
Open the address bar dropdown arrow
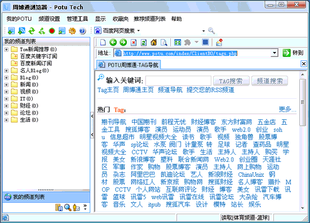coord(274,53)
